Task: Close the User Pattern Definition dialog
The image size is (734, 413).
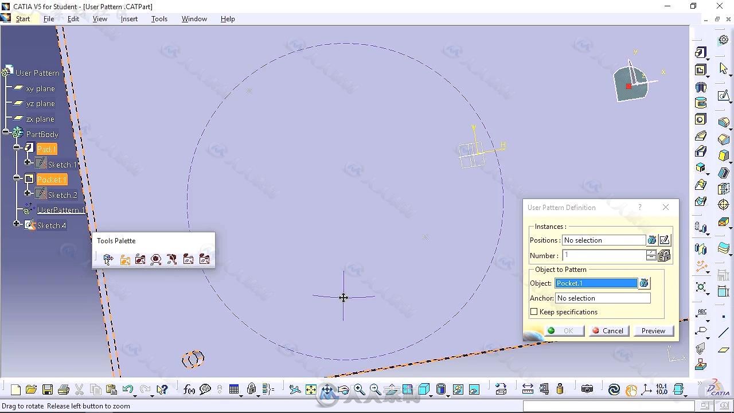Action: pos(666,207)
